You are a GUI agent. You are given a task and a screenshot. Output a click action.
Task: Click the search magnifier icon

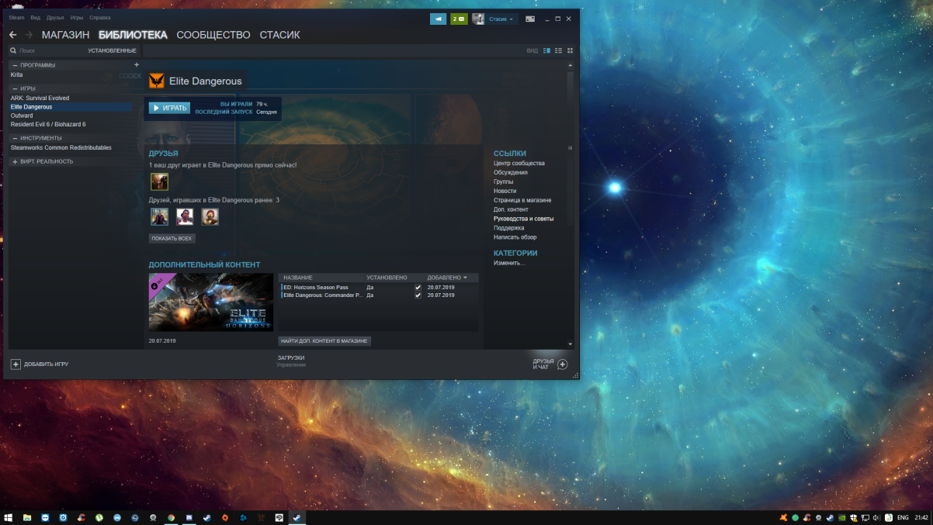pos(13,50)
